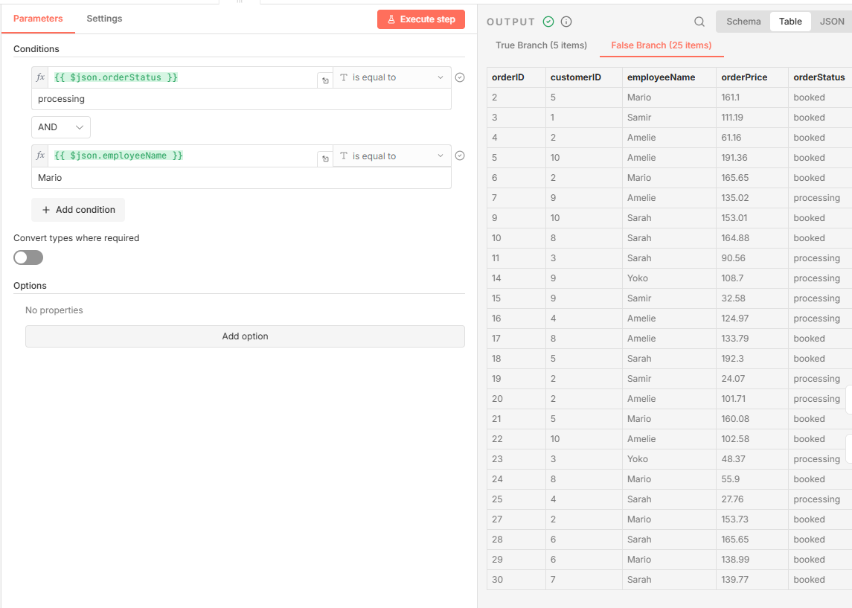This screenshot has height=608, width=852.
Task: Click the search icon in Output panel
Action: point(699,22)
